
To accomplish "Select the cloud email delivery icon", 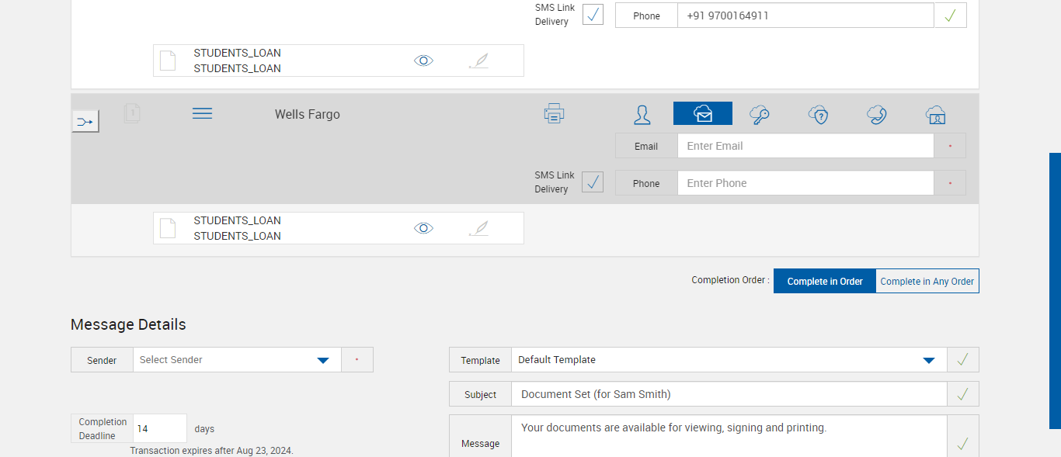I will pyautogui.click(x=702, y=114).
